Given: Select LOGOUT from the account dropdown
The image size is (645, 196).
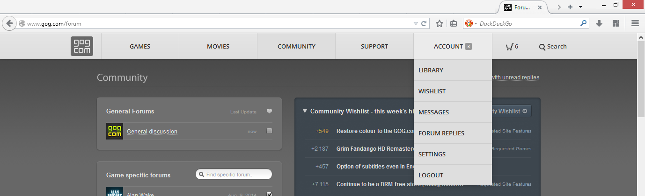Looking at the screenshot, I should click(453, 175).
